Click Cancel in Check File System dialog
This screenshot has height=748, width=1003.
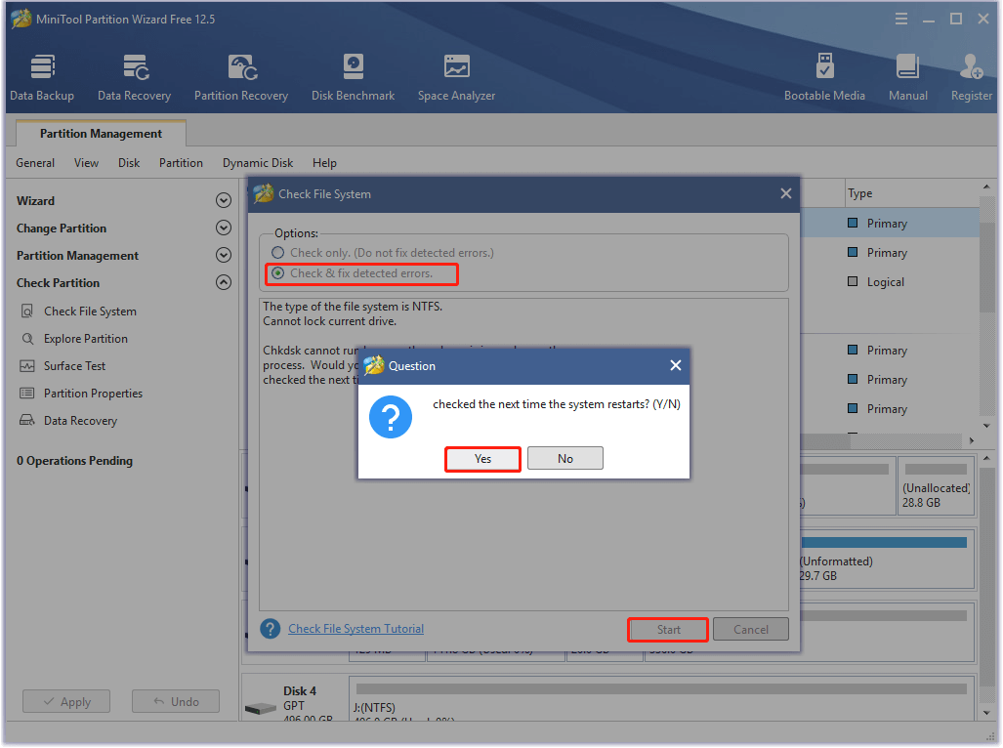point(750,630)
